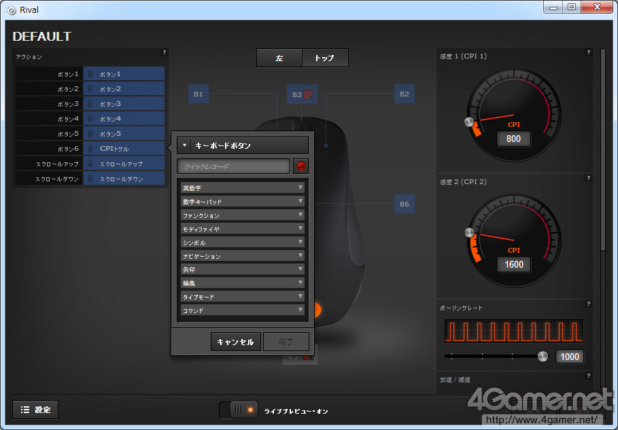The width and height of the screenshot is (618, 430).
Task: Click mouse icon in スクロールアップ row
Action: (90, 164)
